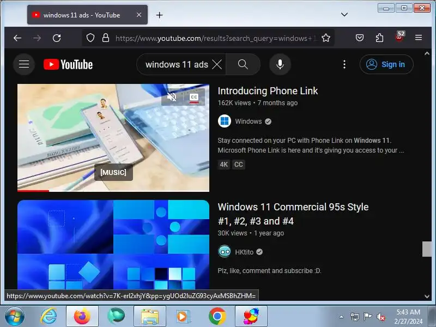The height and width of the screenshot is (327, 436).
Task: Show site security info via padlock icon
Action: [x=106, y=38]
